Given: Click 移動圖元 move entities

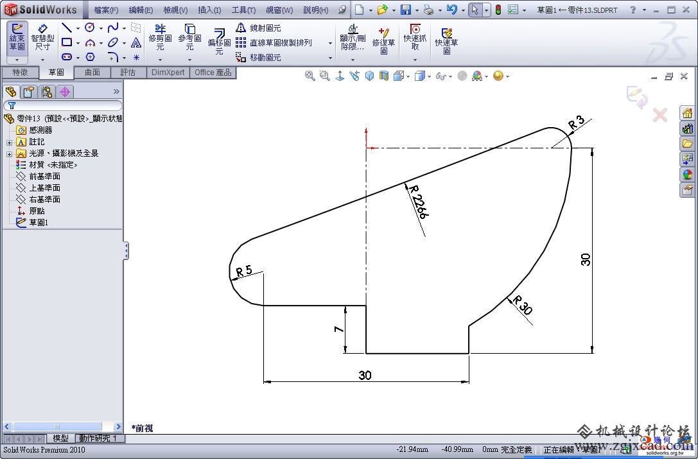Looking at the screenshot, I should (x=259, y=57).
